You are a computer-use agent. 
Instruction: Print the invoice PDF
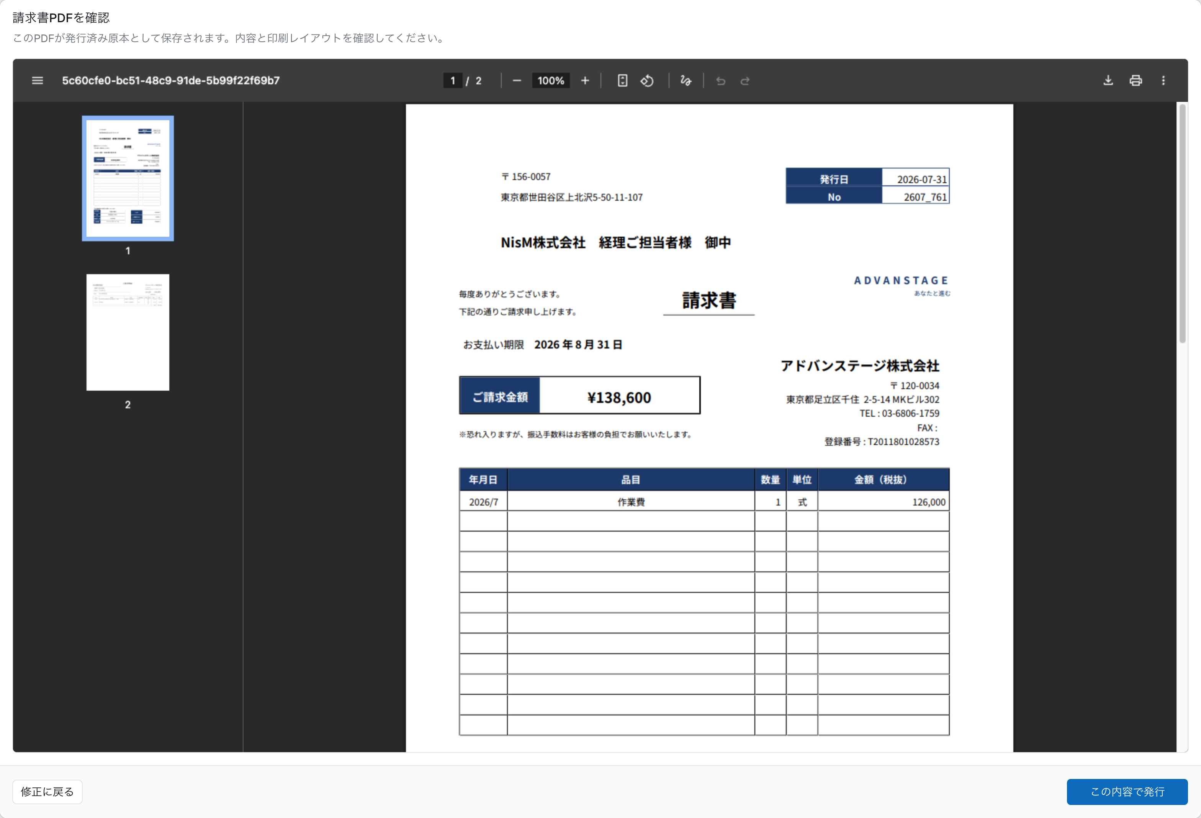pos(1136,80)
